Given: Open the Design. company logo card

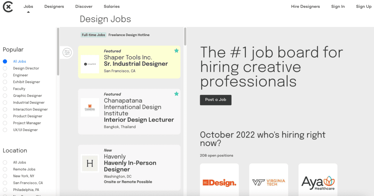Looking at the screenshot, I should [x=220, y=180].
